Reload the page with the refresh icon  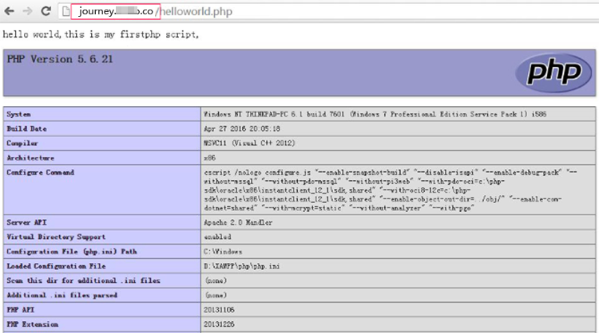[47, 11]
